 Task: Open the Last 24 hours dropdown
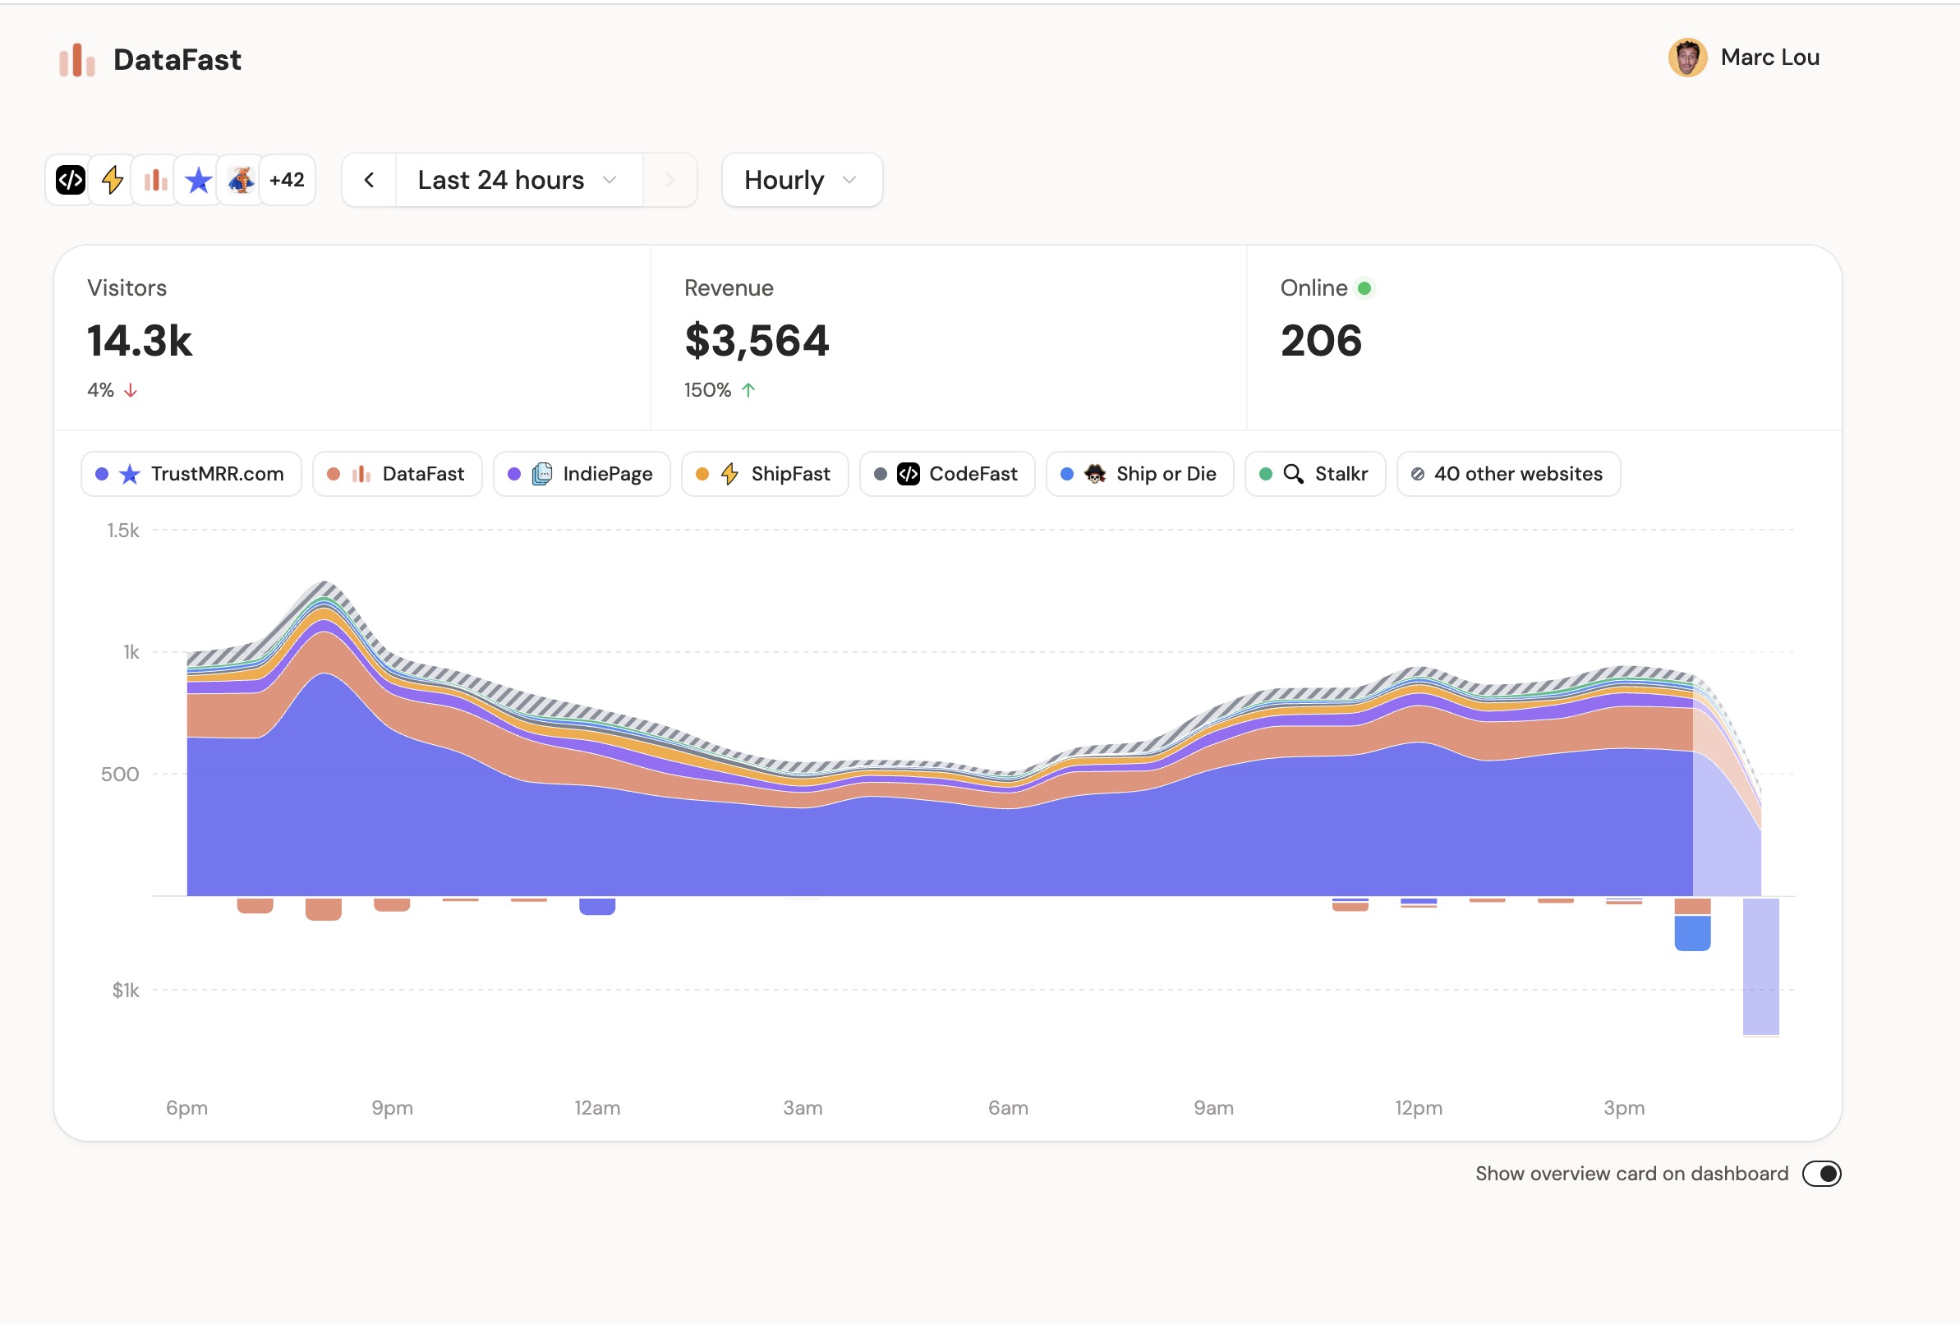(518, 180)
